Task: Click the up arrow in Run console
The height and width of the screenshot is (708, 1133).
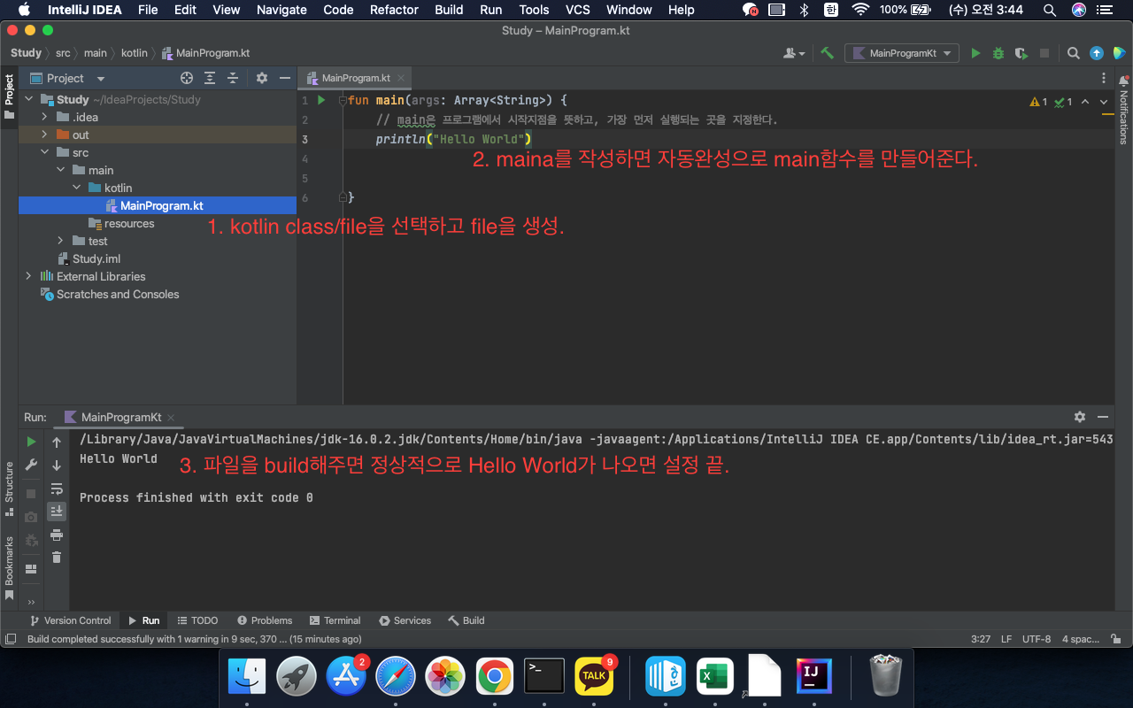Action: (57, 442)
